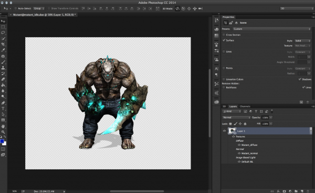This screenshot has width=315, height=193.
Task: Switch to the Channels tab
Action: (245, 106)
